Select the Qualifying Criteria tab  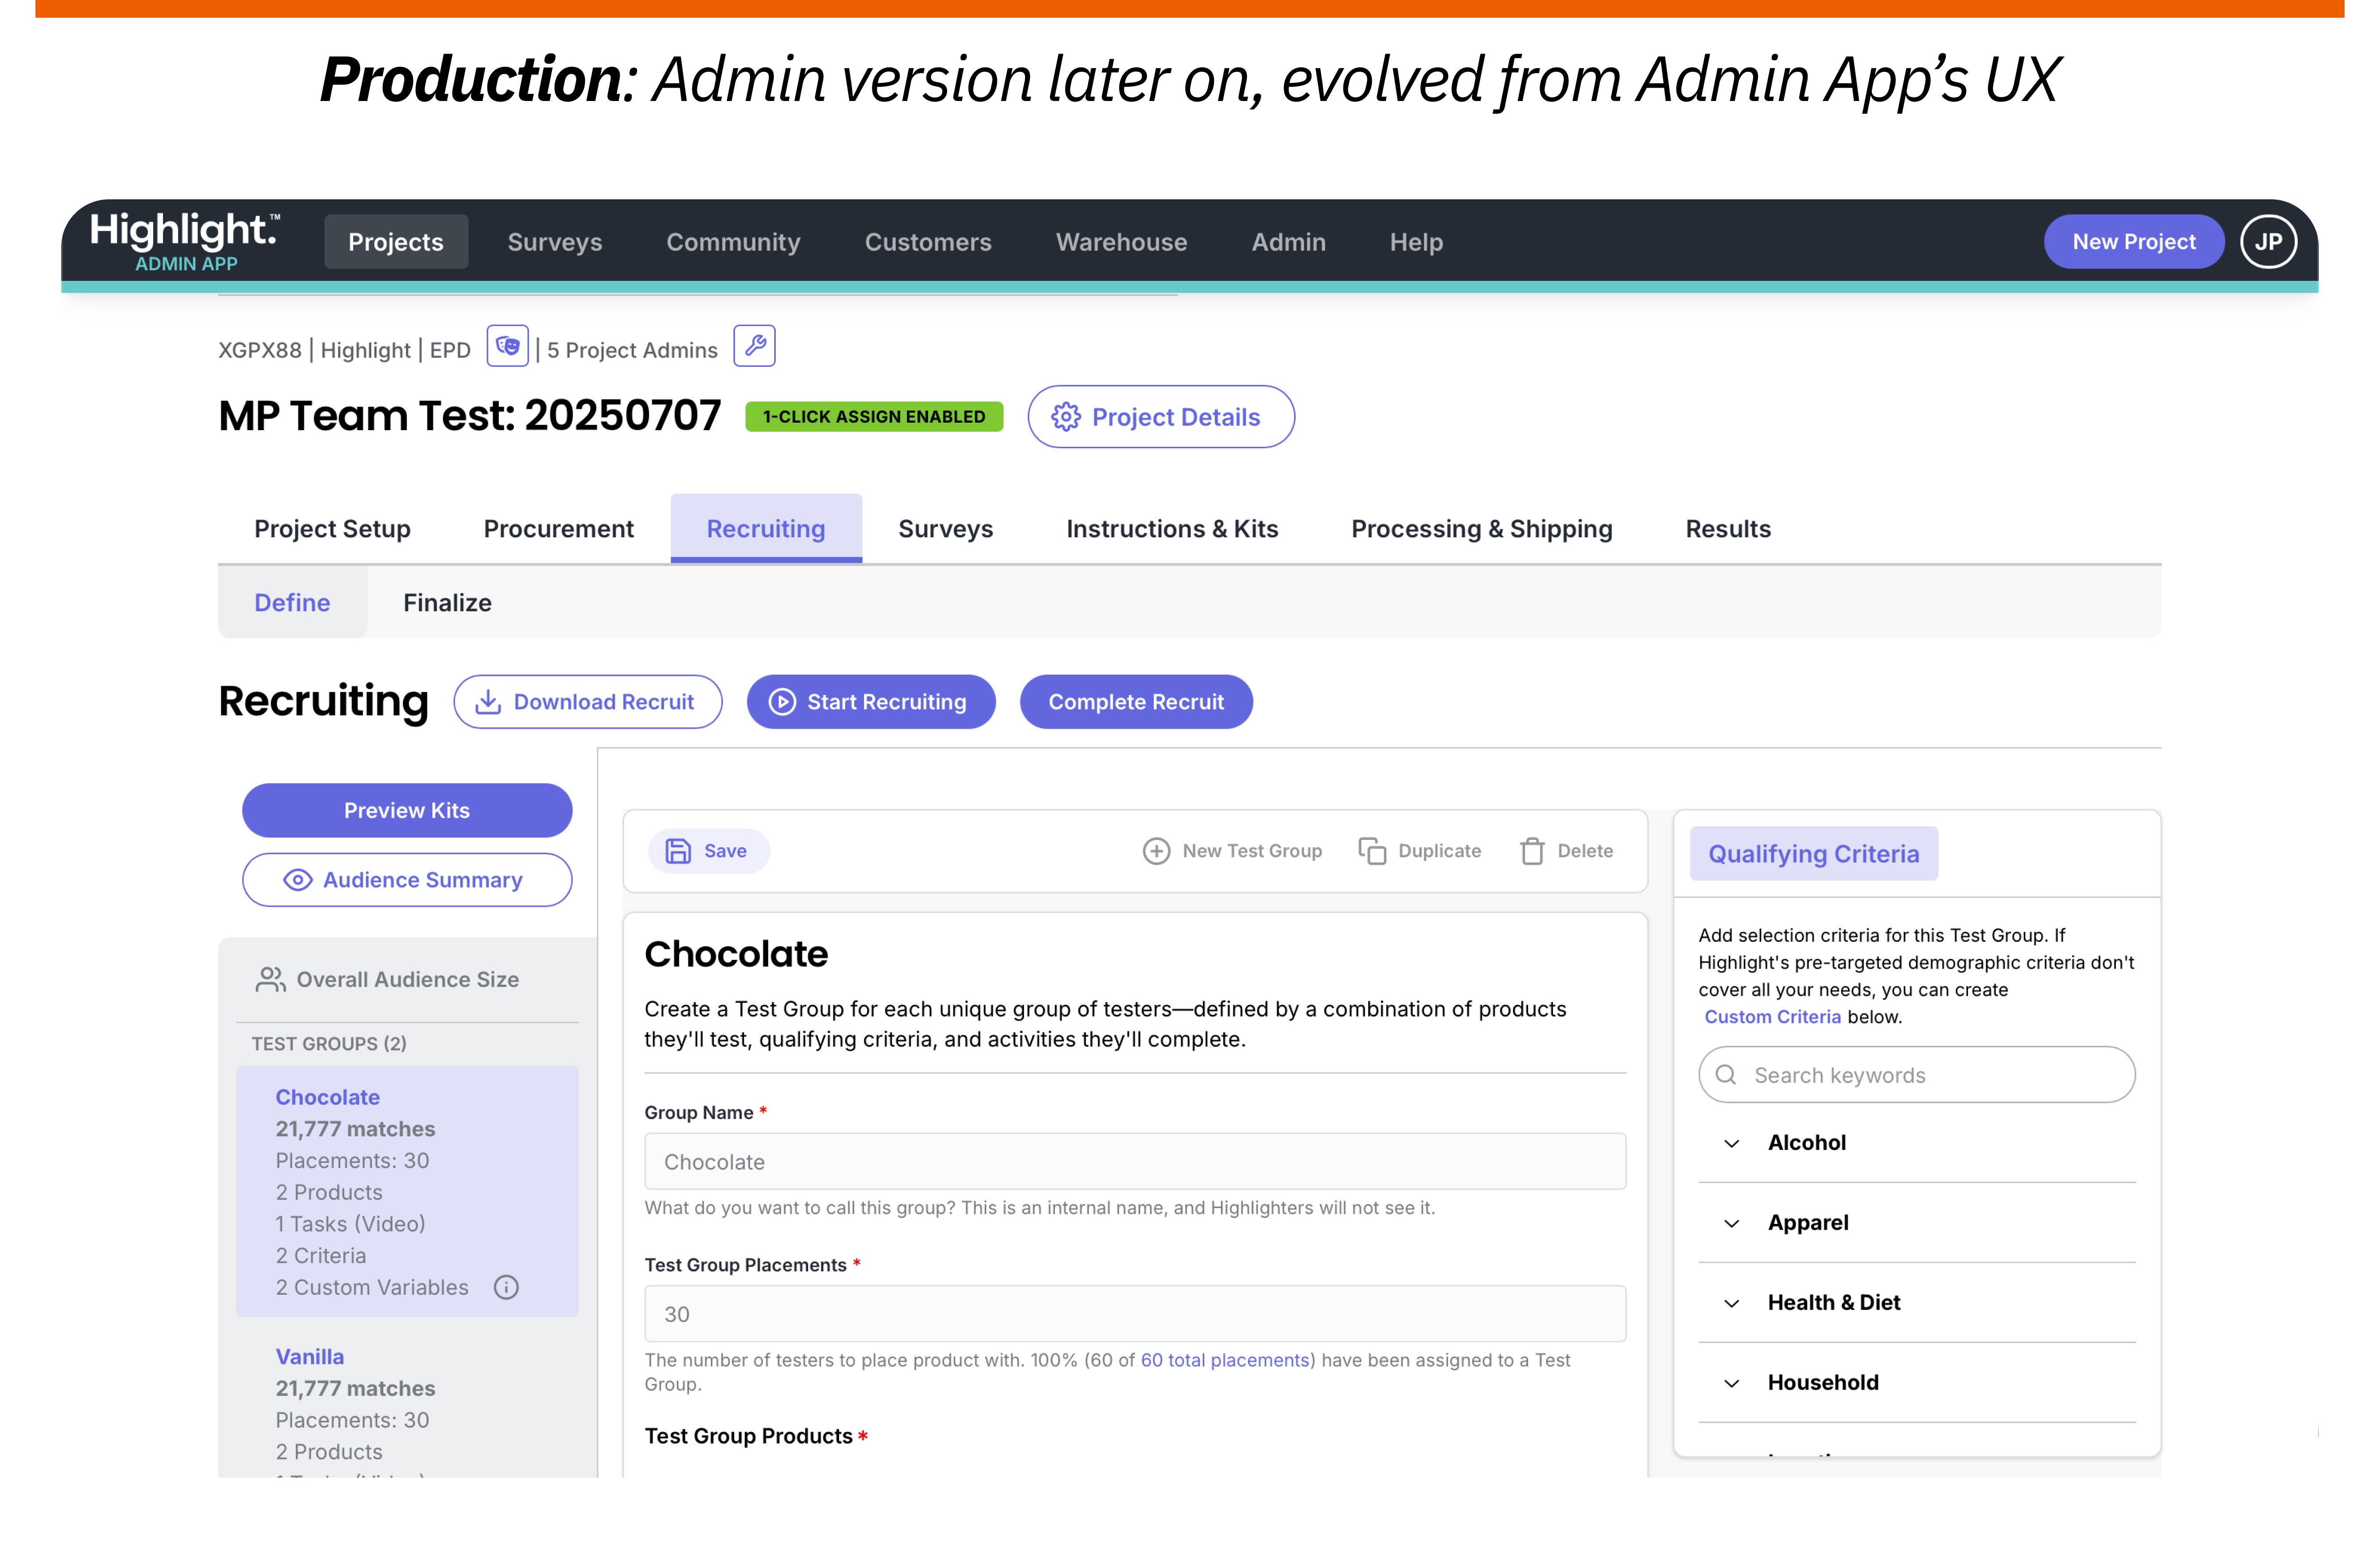coord(1813,854)
